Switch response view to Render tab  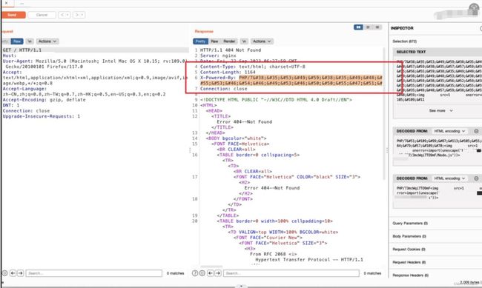click(x=229, y=41)
